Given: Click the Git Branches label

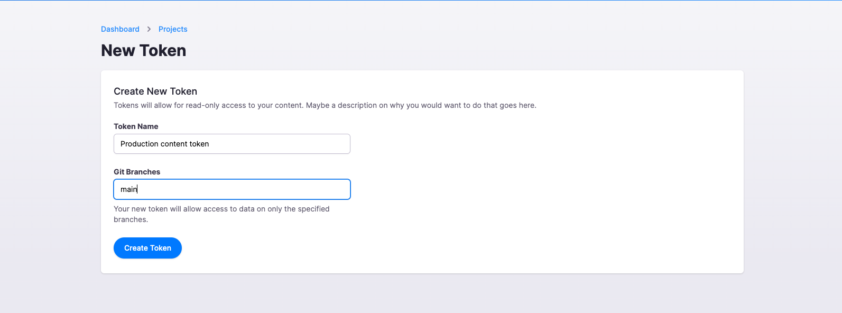Looking at the screenshot, I should click(x=137, y=172).
